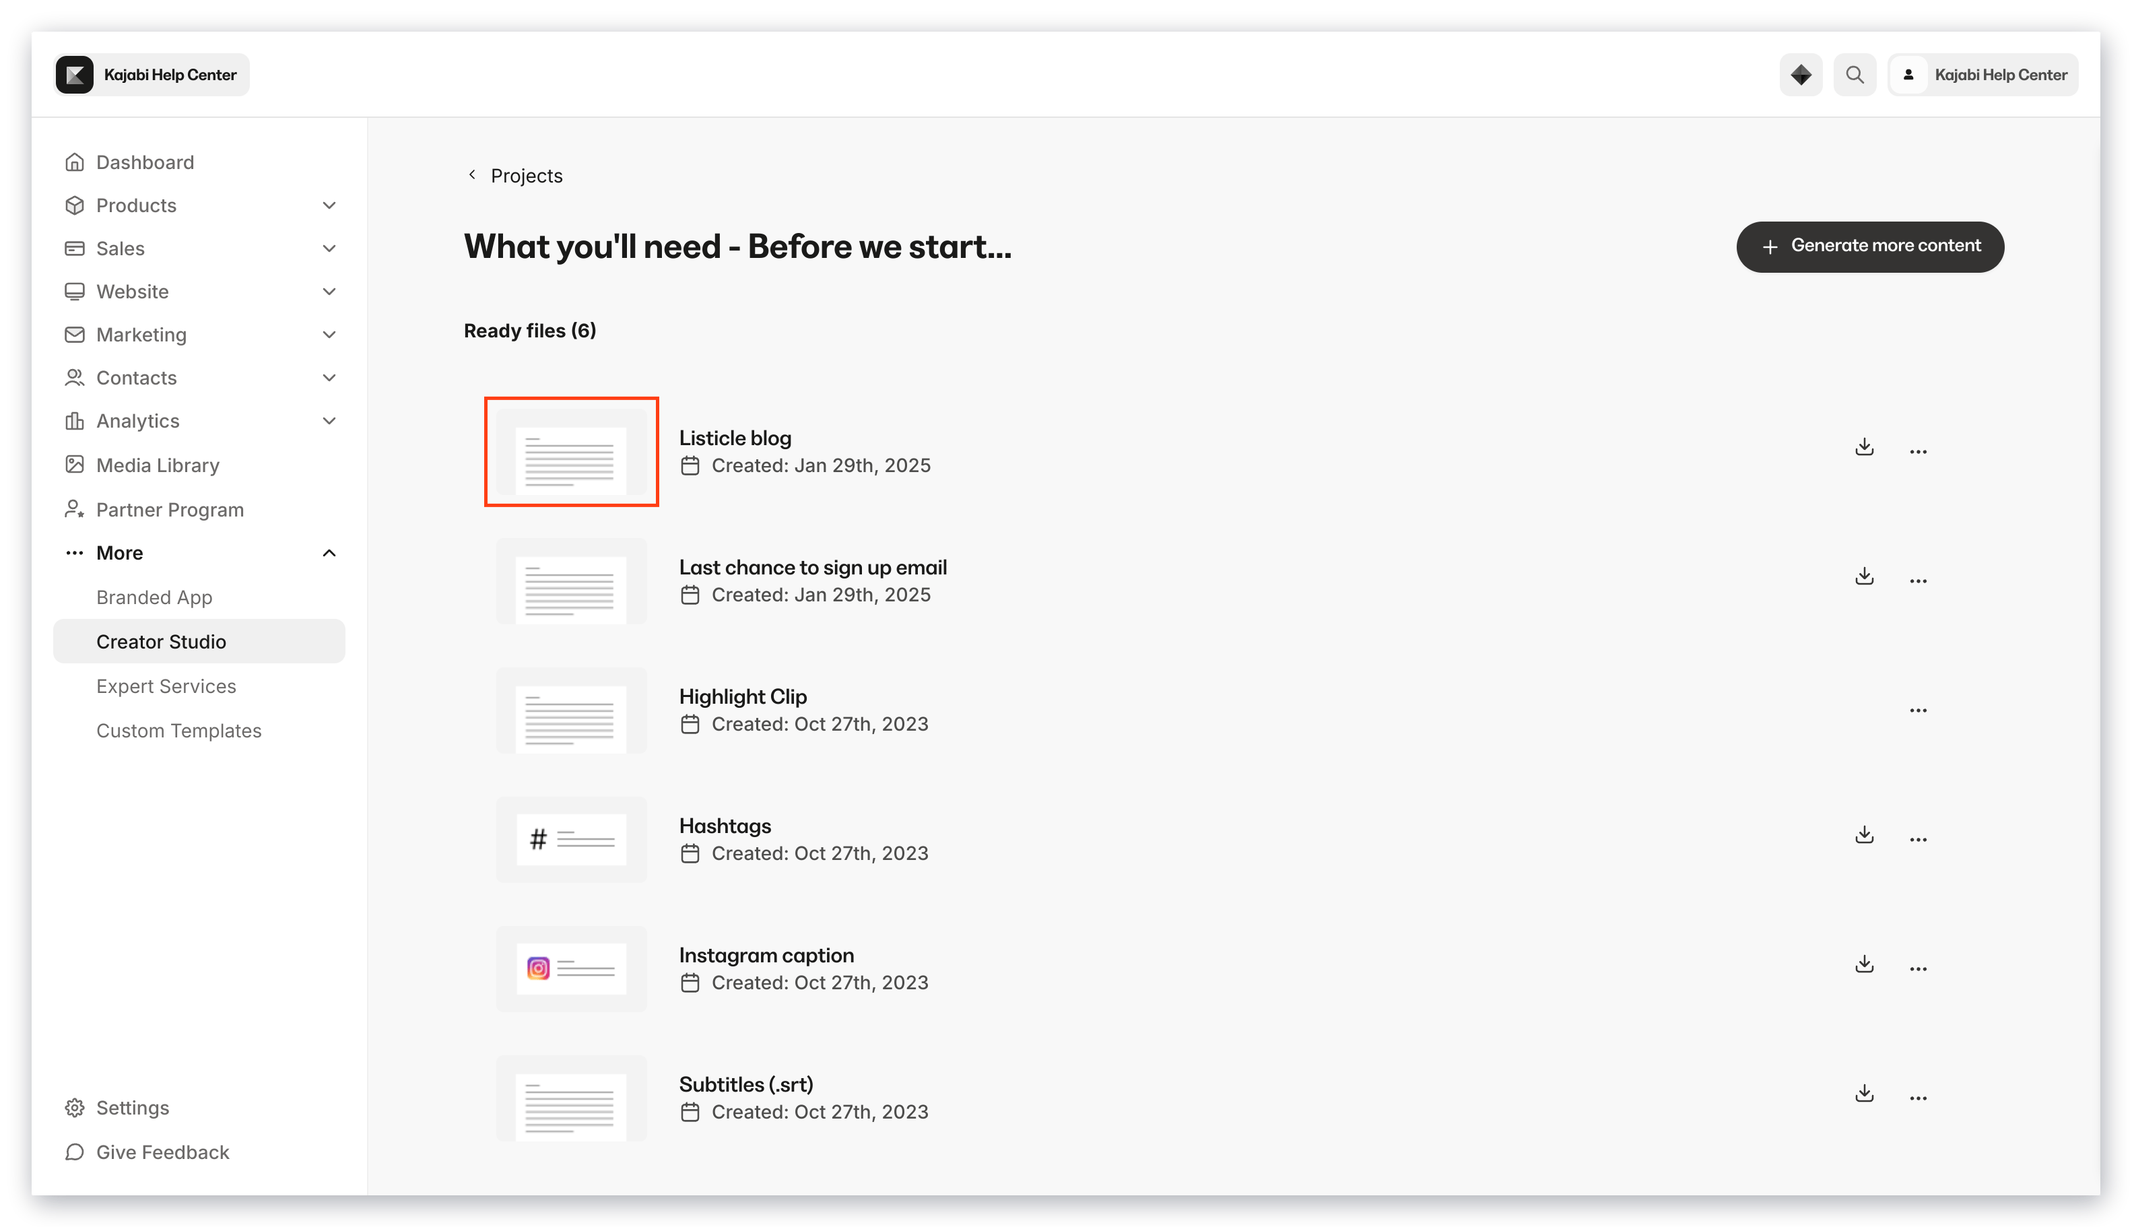This screenshot has height=1227, width=2132.
Task: Select Custom Templates submenu item
Action: click(178, 731)
